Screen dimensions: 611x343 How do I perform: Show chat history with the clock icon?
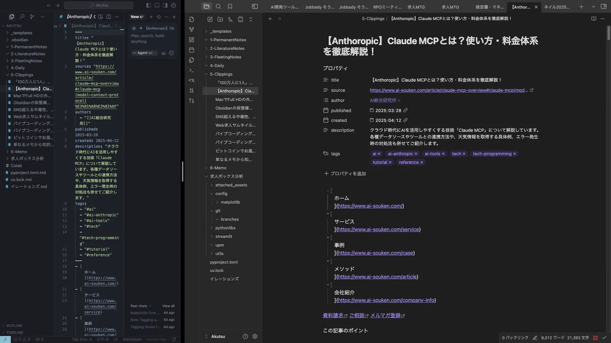[159, 17]
